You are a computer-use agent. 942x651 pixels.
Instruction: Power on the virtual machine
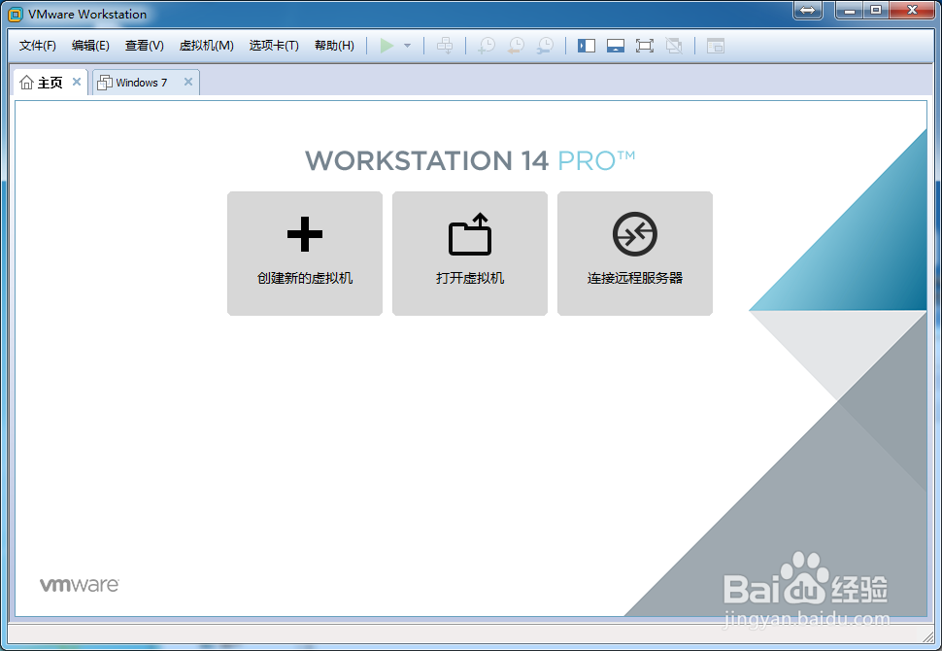click(387, 45)
